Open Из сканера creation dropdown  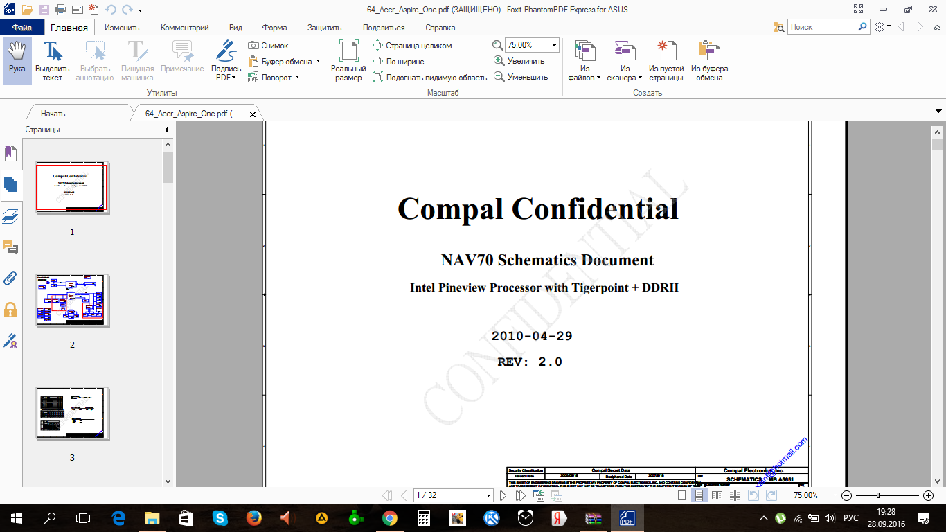pyautogui.click(x=625, y=61)
